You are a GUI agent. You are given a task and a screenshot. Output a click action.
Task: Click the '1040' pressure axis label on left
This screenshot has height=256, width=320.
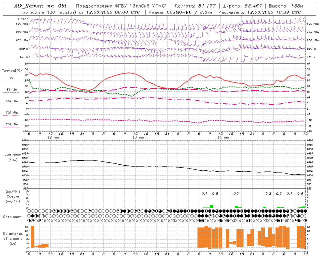pos(24,140)
